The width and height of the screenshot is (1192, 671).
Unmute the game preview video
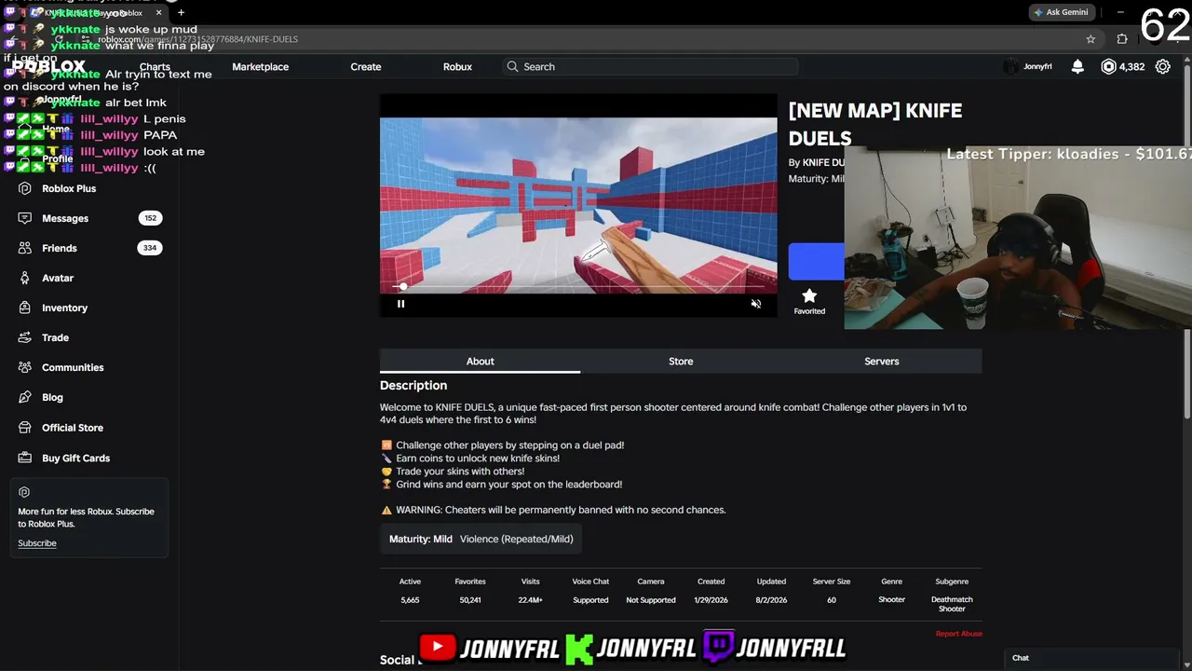pyautogui.click(x=756, y=304)
